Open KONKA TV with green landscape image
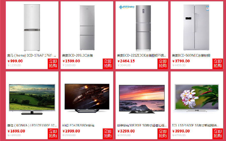The height and width of the screenshot is (141, 226). tap(32, 99)
